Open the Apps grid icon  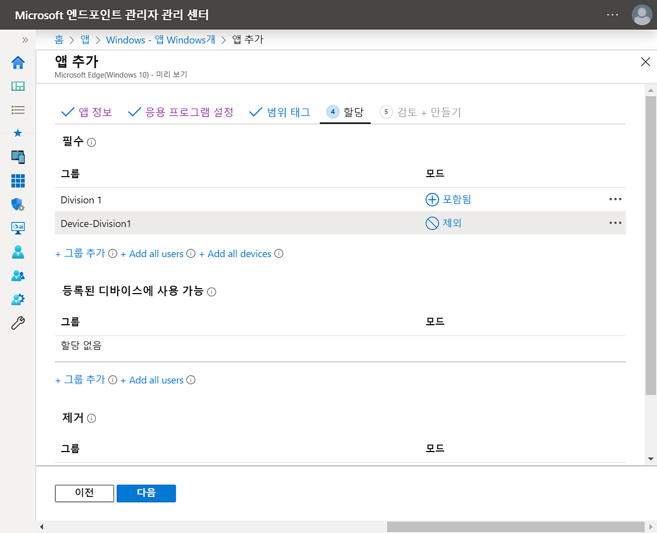pos(18,180)
